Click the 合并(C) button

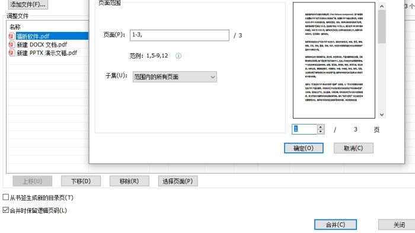(336, 225)
